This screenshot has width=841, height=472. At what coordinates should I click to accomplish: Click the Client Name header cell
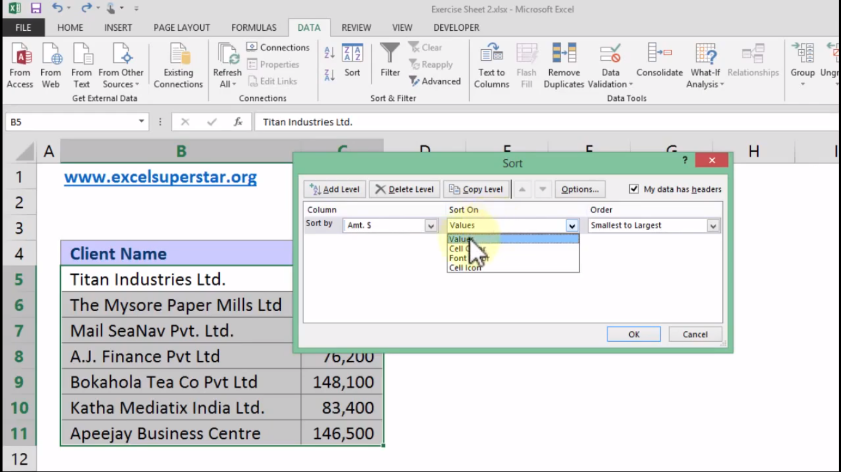177,254
